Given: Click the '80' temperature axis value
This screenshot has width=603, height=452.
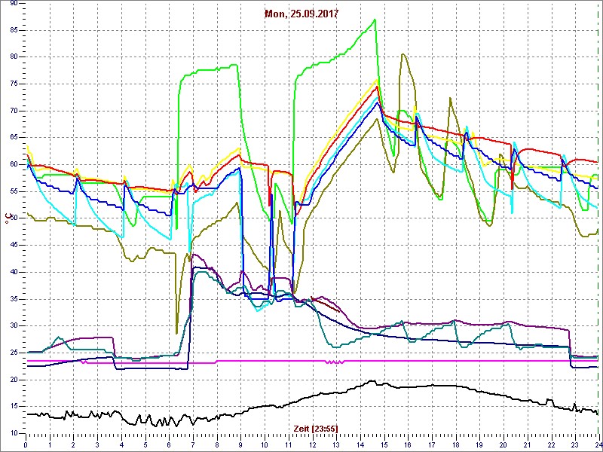Looking at the screenshot, I should (x=14, y=57).
